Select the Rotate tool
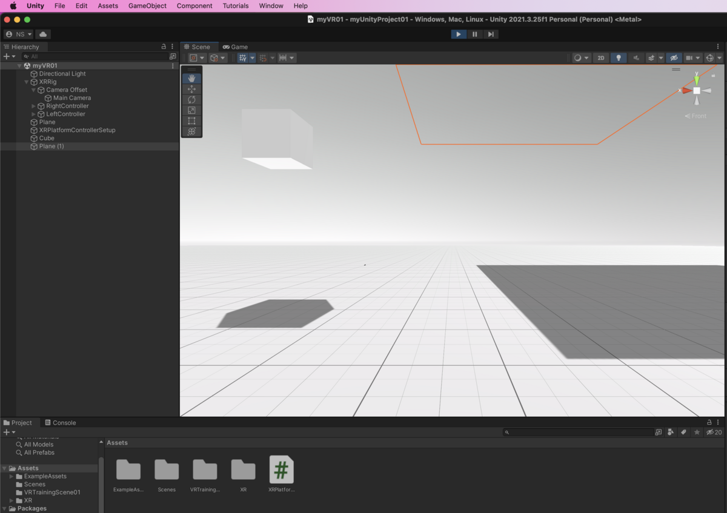This screenshot has width=727, height=513. [x=191, y=99]
